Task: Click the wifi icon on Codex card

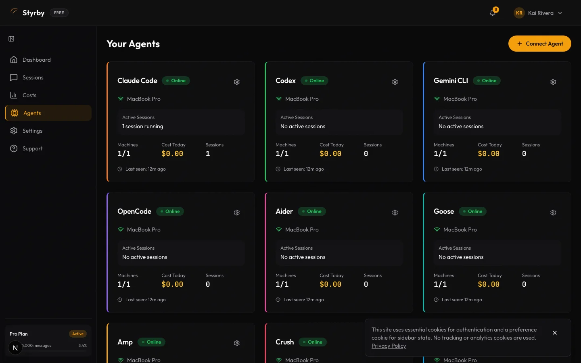Action: pos(278,99)
